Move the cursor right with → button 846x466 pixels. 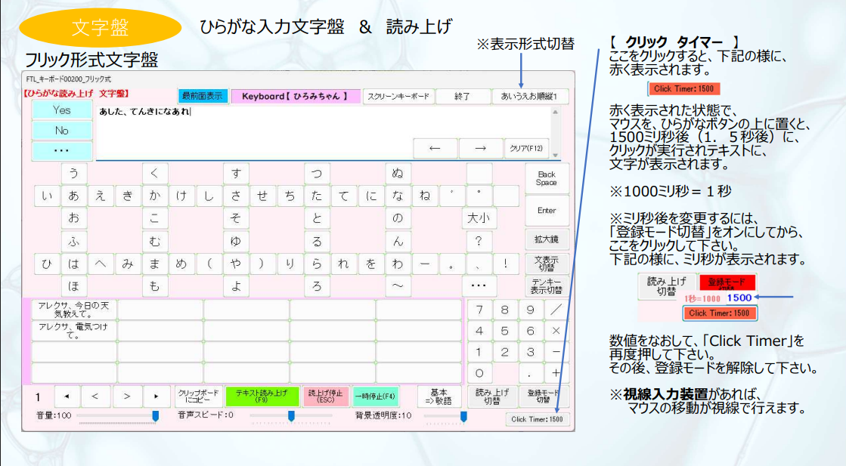480,148
